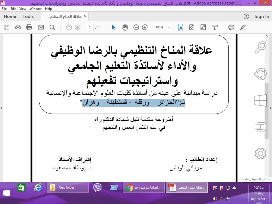
Task: Click the page number input field
Action: point(90,27)
